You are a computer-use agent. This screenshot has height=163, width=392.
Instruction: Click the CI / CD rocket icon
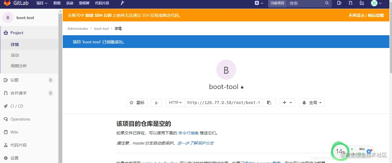point(5,106)
